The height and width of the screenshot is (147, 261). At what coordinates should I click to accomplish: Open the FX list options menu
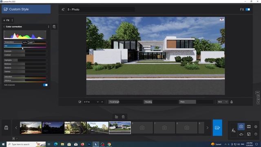pos(12,20)
